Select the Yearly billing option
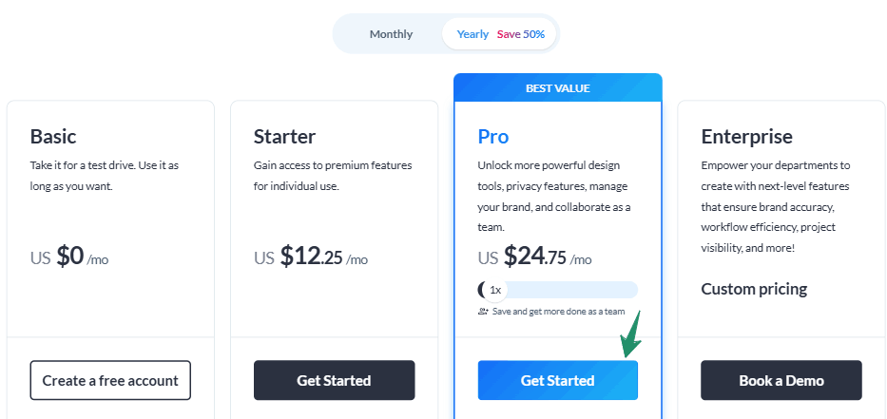The image size is (887, 419). click(x=472, y=34)
